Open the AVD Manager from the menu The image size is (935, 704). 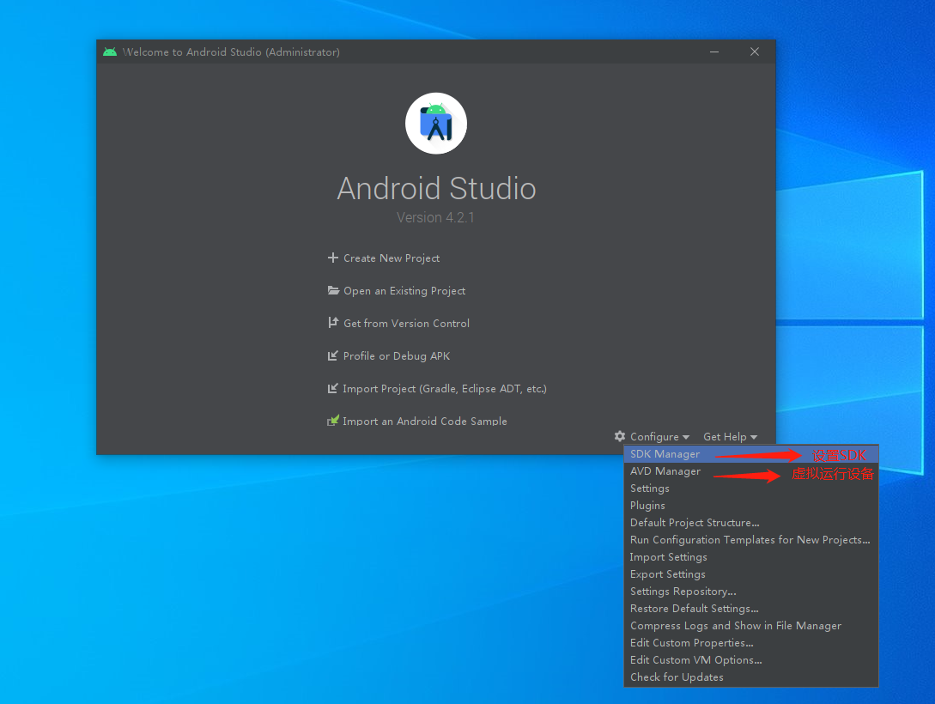(665, 470)
